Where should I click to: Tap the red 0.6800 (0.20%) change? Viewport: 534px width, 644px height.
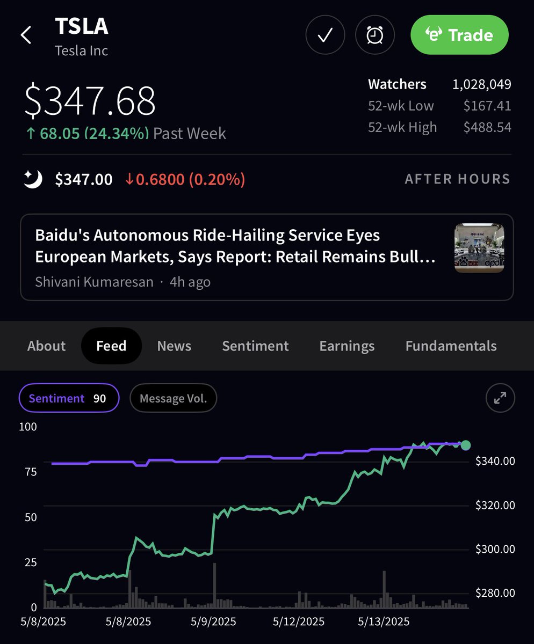coord(185,179)
